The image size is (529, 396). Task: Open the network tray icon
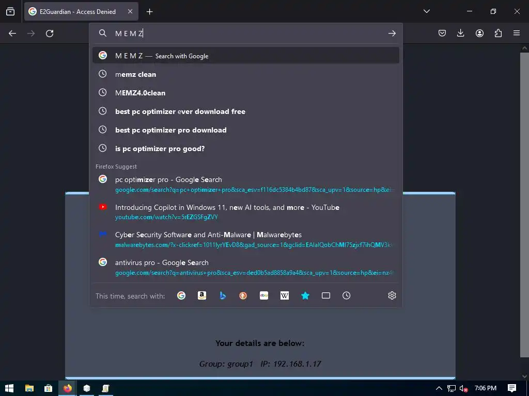pyautogui.click(x=452, y=388)
